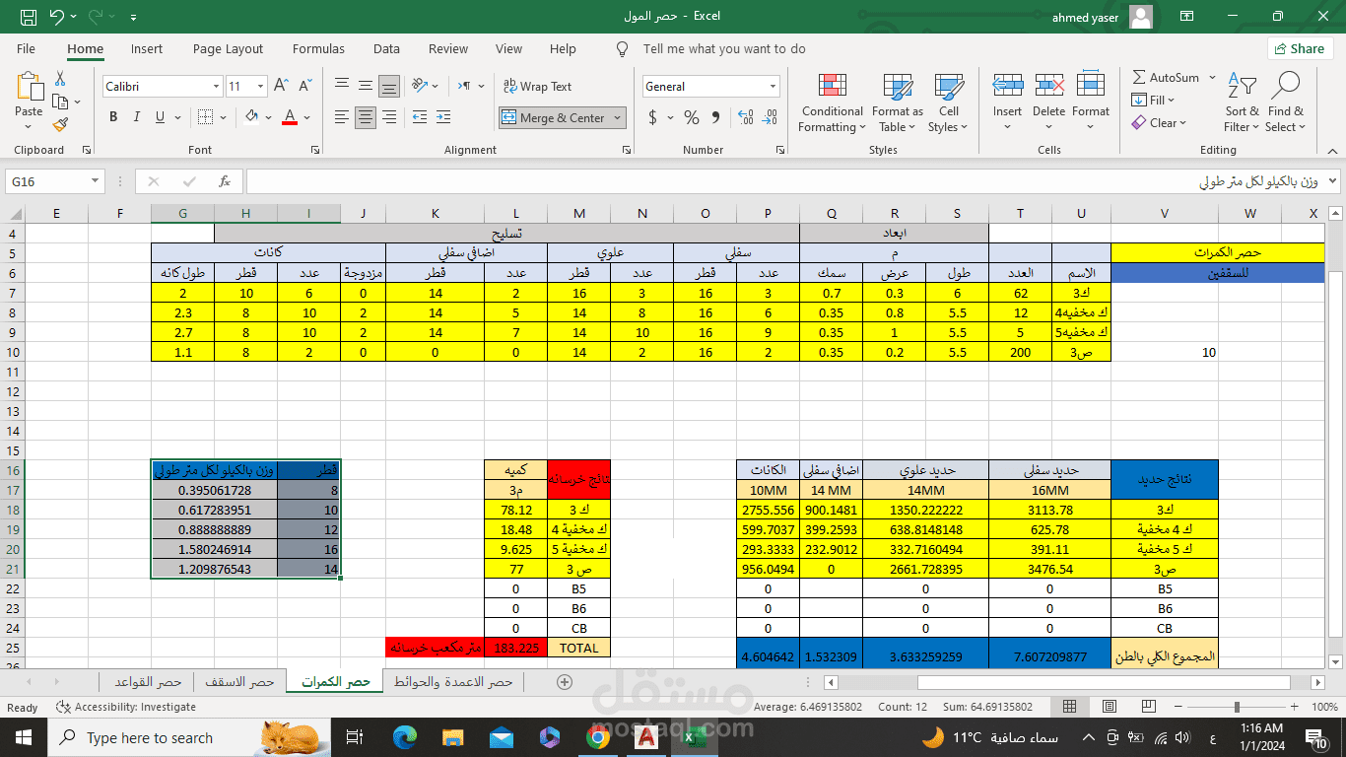
Task: Toggle Wrap Text
Action: (537, 87)
